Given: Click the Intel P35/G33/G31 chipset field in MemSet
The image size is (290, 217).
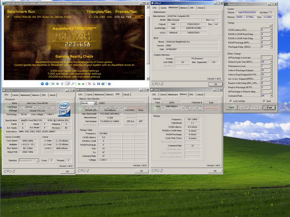Looking at the screenshot, I should click(x=247, y=12).
